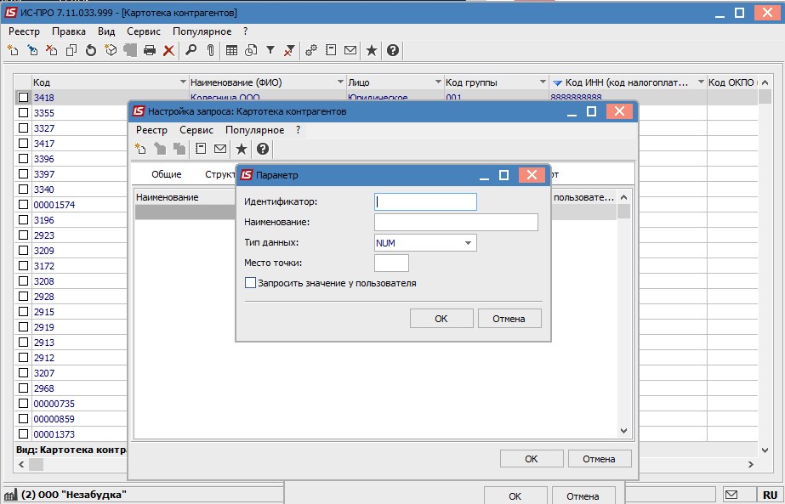Tick the checkbox for code 00000859
Screen dimensions: 785x504
[x=23, y=418]
